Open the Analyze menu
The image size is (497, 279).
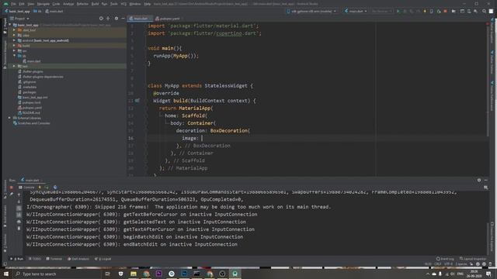(x=68, y=4)
